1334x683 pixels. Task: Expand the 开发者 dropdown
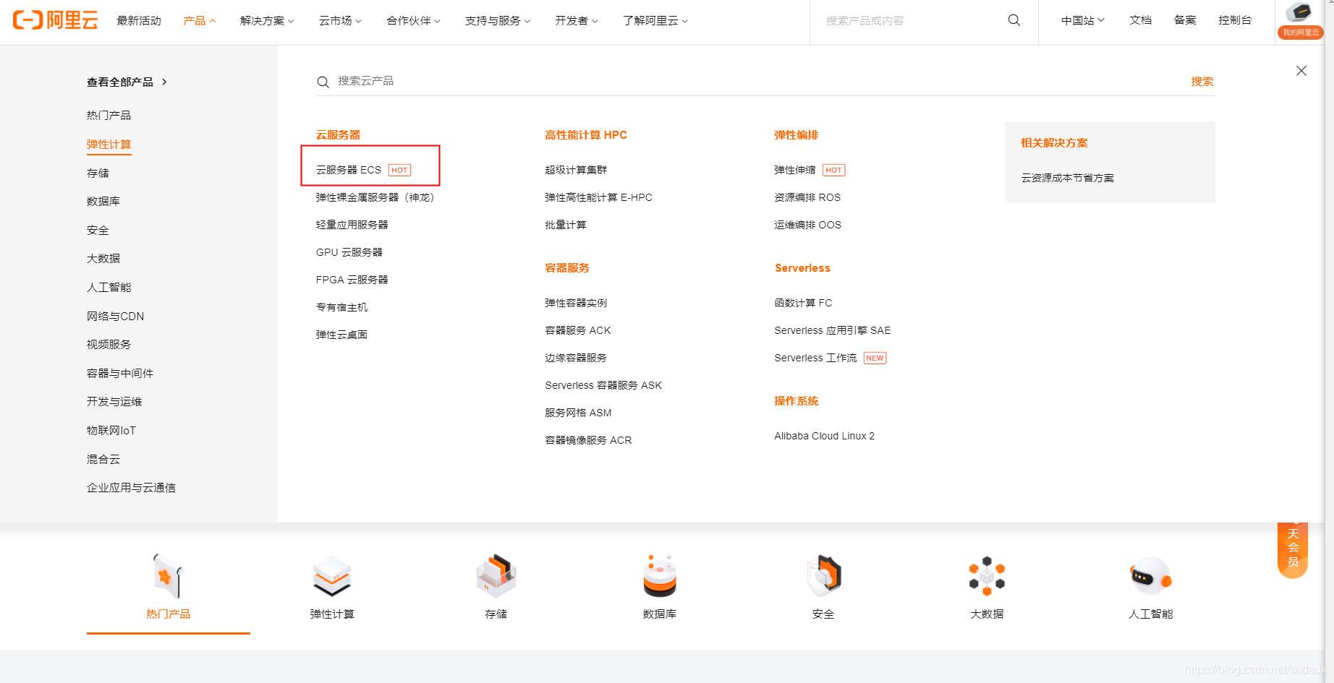coord(576,20)
